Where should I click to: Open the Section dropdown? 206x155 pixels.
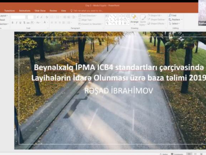click(x=4, y=24)
